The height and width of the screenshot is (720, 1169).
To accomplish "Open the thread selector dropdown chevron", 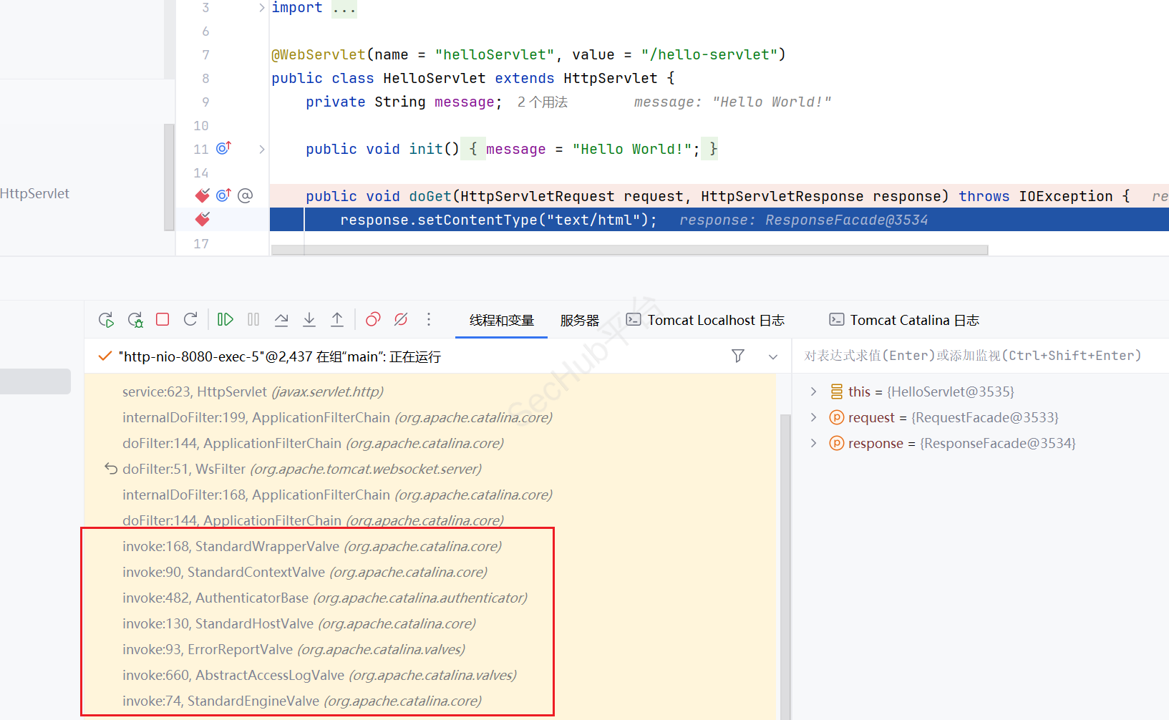I will (x=773, y=356).
